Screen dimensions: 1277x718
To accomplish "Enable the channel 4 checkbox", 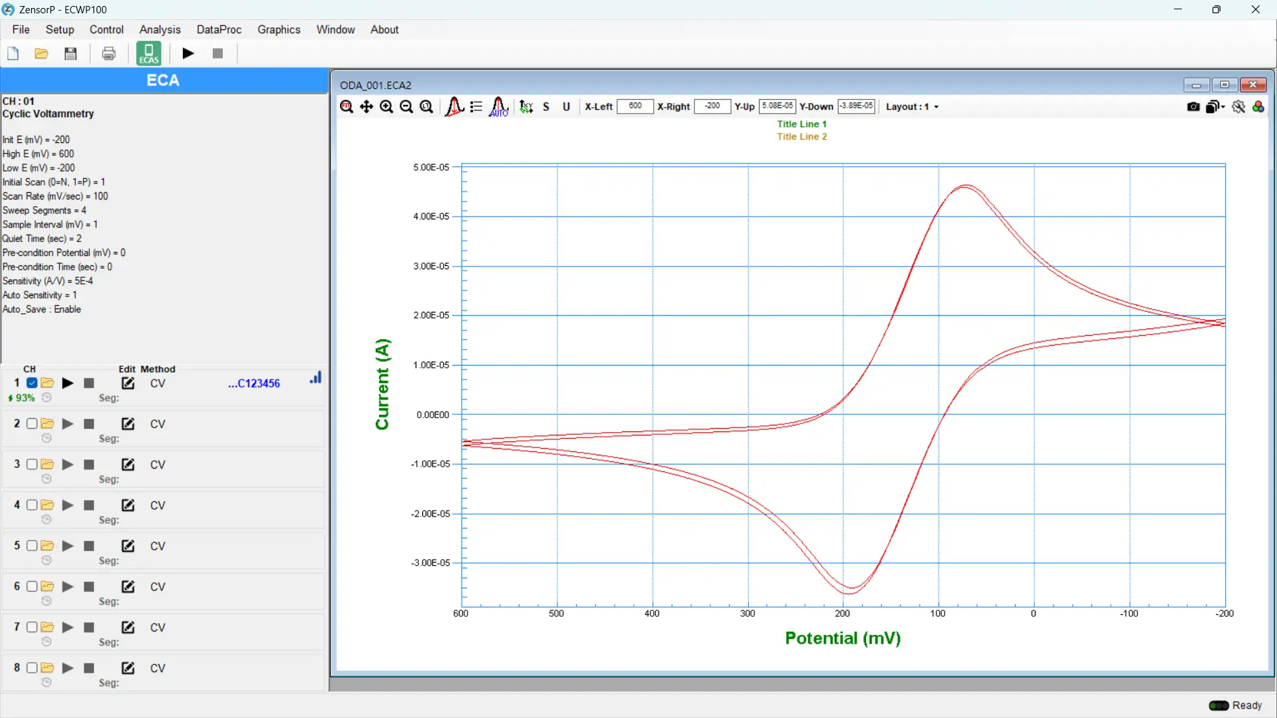I will click(32, 505).
